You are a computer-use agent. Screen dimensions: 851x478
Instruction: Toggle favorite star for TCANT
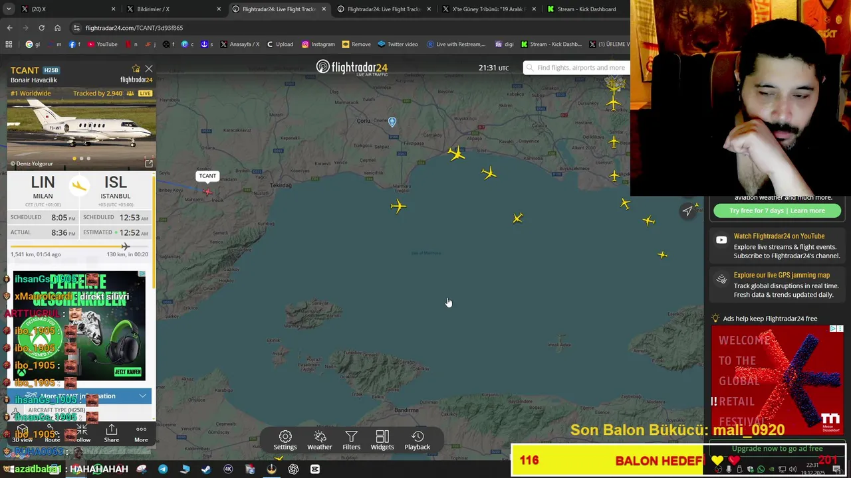[136, 69]
